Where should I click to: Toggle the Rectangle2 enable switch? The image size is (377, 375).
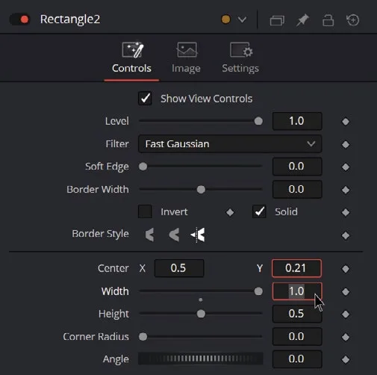[20, 19]
